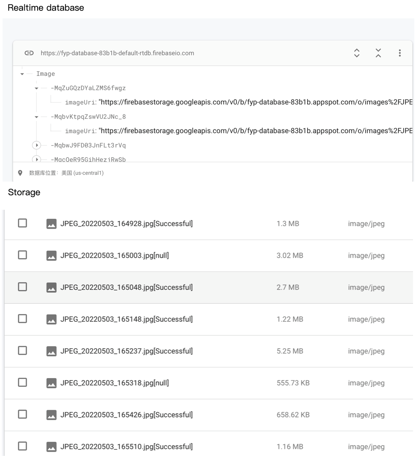Click the link icon beside database URL
Screen dimensions: 419x464
[x=29, y=53]
